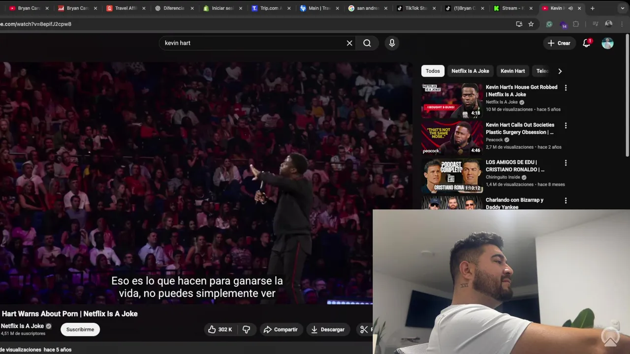Viewport: 630px width, 354px height.
Task: Open the YouTube account avatar menu
Action: point(607,43)
